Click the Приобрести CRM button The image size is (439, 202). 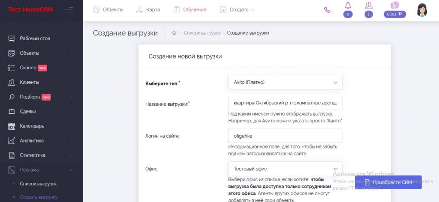tap(388, 182)
